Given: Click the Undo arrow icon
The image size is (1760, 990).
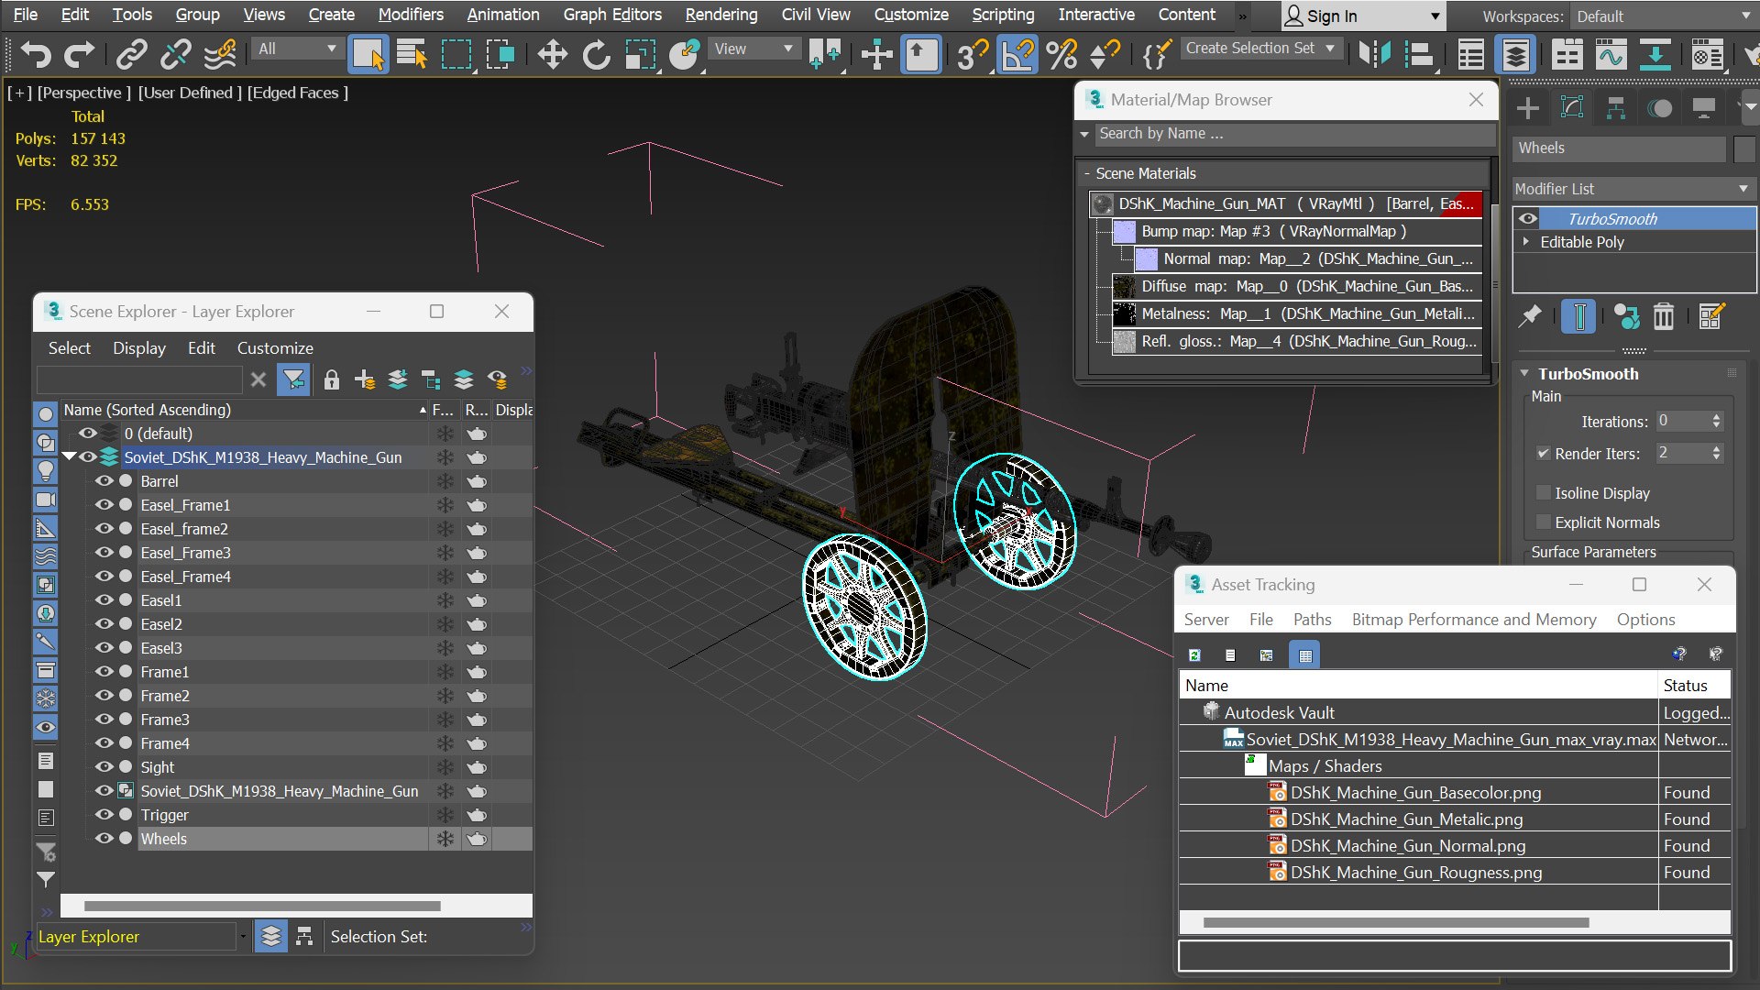Looking at the screenshot, I should pos(36,55).
